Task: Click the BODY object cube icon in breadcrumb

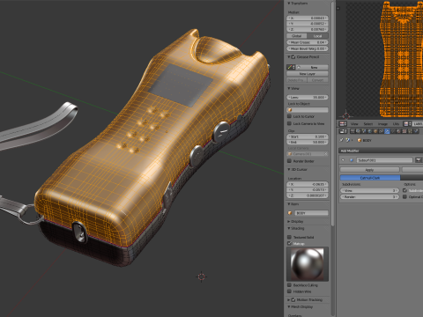Action: pyautogui.click(x=360, y=140)
